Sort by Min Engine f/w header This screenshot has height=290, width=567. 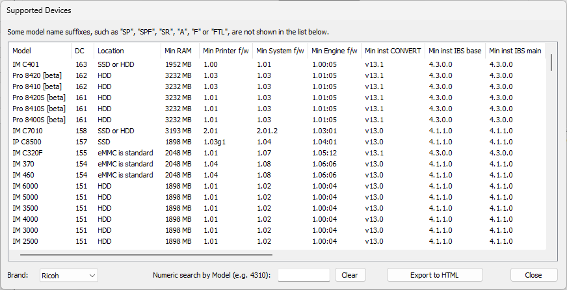coord(334,51)
